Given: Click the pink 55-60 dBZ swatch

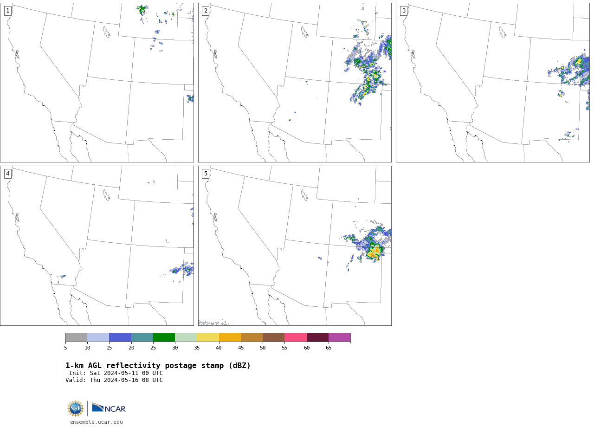Looking at the screenshot, I should tap(296, 337).
